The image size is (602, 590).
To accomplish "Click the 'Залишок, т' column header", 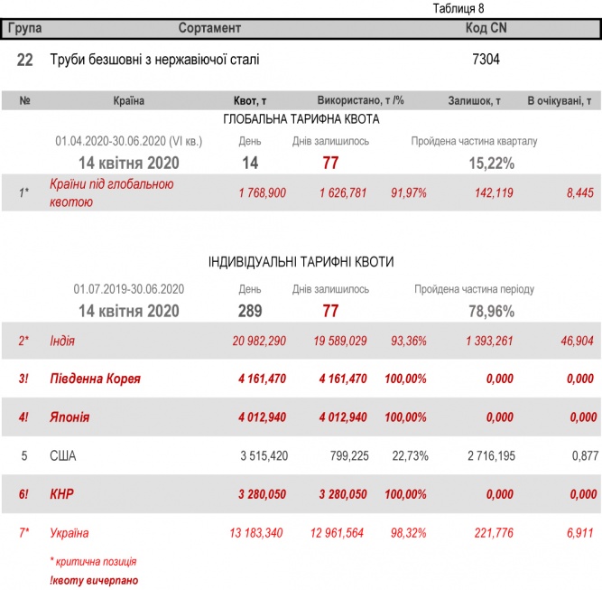I will [475, 101].
